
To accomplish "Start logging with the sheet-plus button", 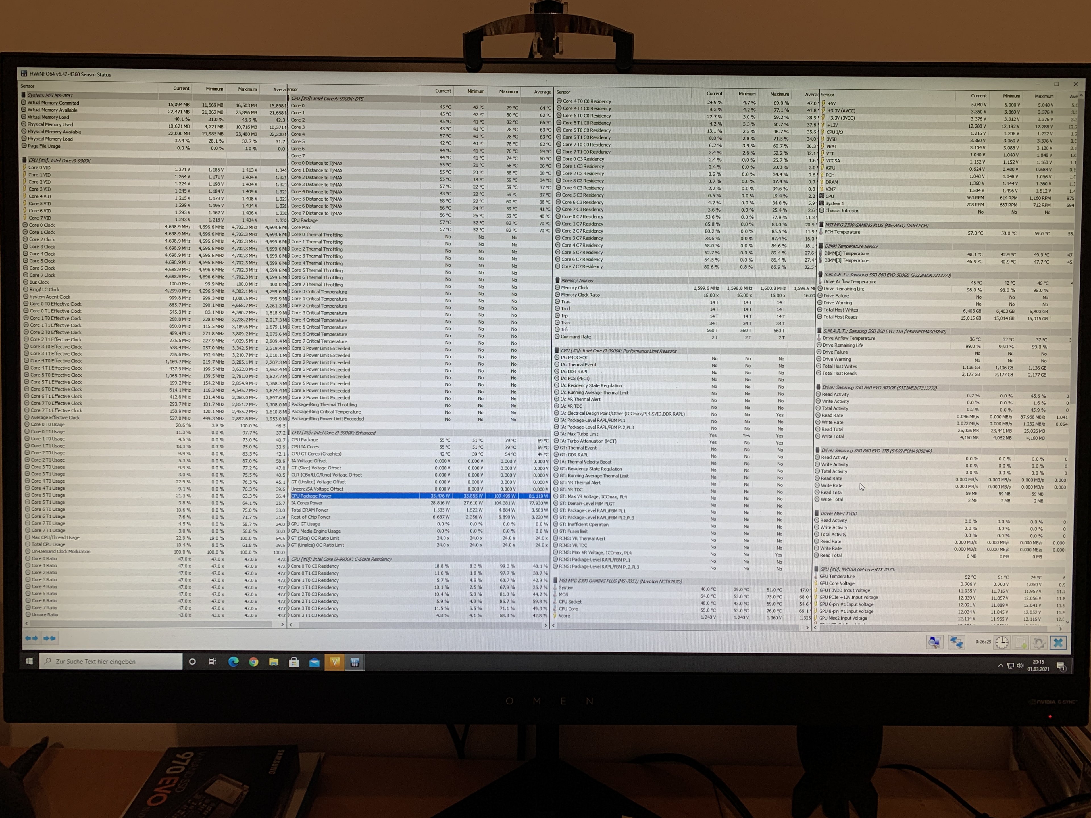I will pyautogui.click(x=1021, y=642).
